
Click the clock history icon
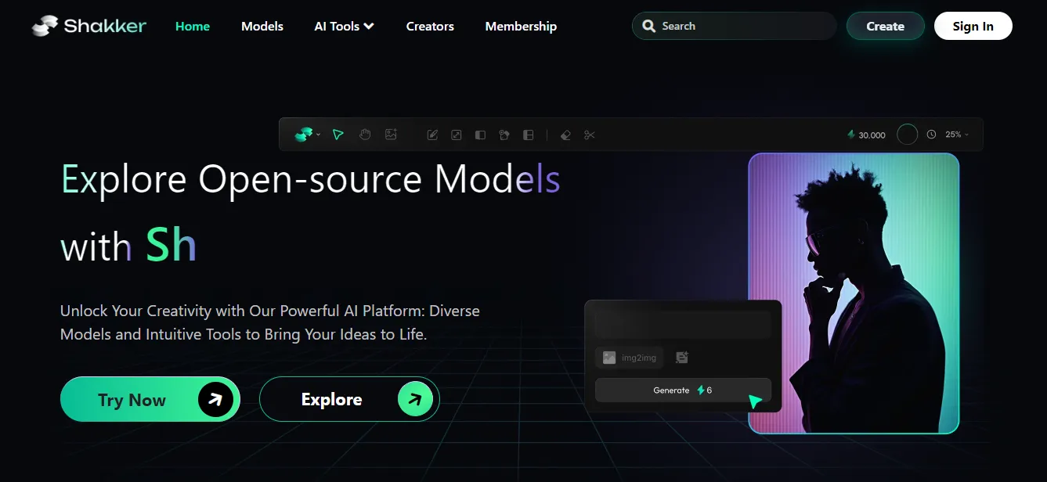(931, 135)
